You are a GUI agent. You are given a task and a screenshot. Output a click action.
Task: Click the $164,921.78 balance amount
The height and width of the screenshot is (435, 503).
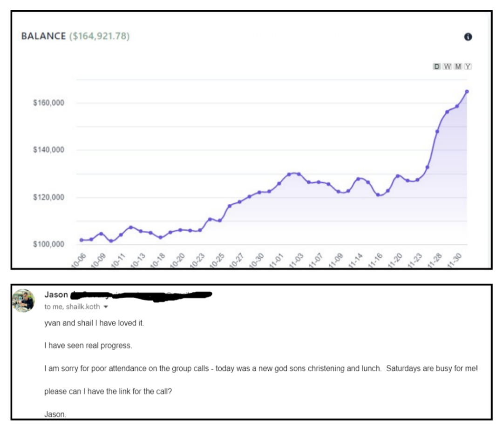coord(99,36)
